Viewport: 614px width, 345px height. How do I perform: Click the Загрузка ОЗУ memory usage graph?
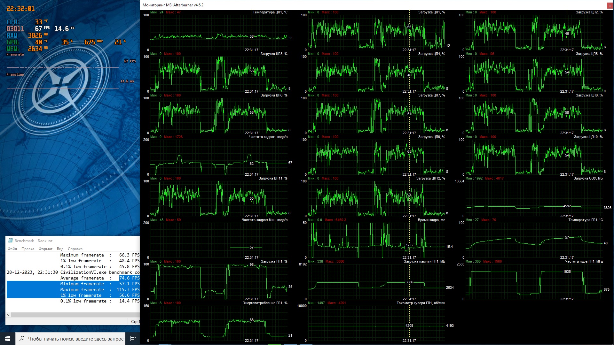click(534, 198)
